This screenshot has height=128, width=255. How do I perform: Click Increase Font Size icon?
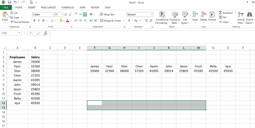coord(66,14)
